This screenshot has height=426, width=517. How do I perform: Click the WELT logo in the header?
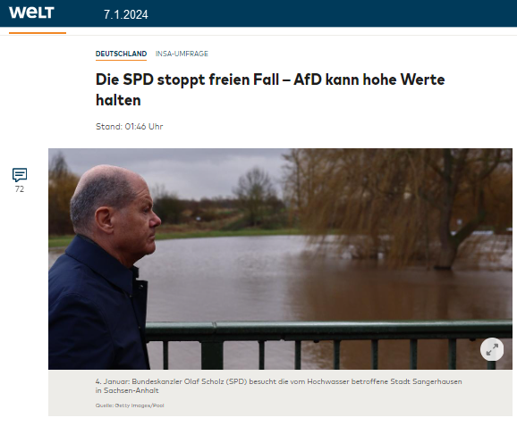(x=31, y=13)
